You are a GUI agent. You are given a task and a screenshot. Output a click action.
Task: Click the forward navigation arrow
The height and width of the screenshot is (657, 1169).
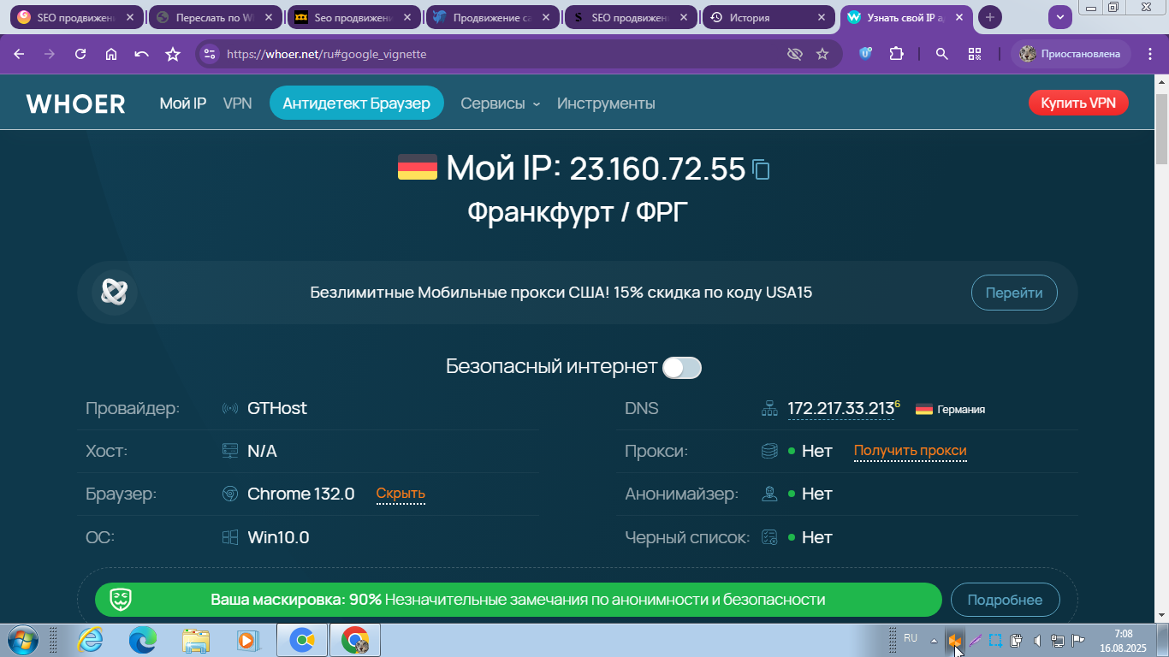50,54
